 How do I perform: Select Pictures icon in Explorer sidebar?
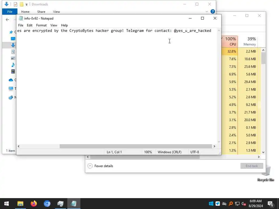[x=13, y=58]
